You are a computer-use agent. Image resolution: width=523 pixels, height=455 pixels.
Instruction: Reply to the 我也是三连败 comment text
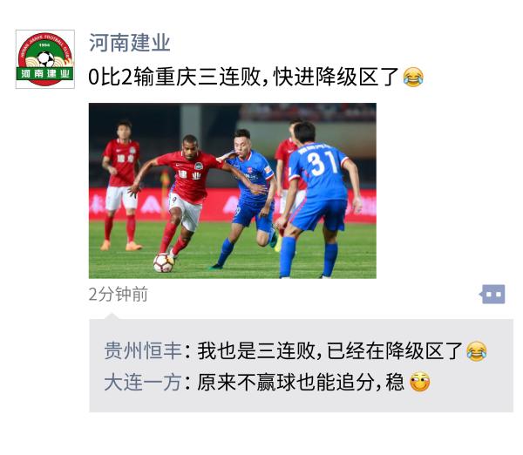(329, 351)
